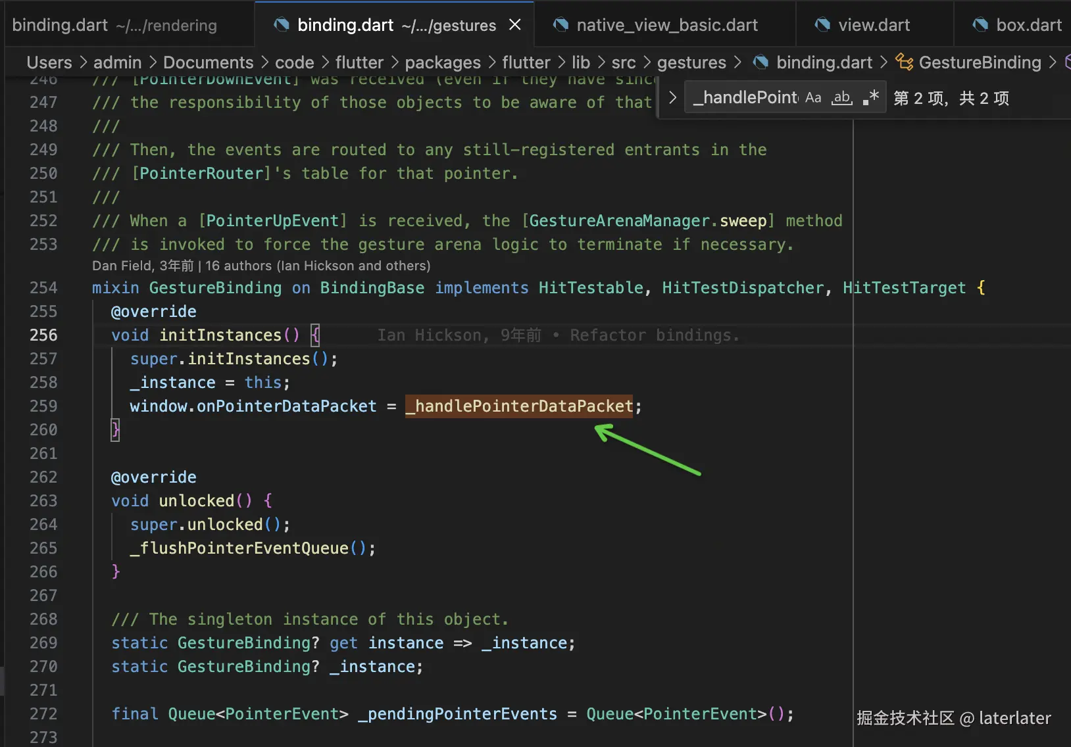Expand the replace row in find widget
The width and height of the screenshot is (1071, 747).
point(672,98)
